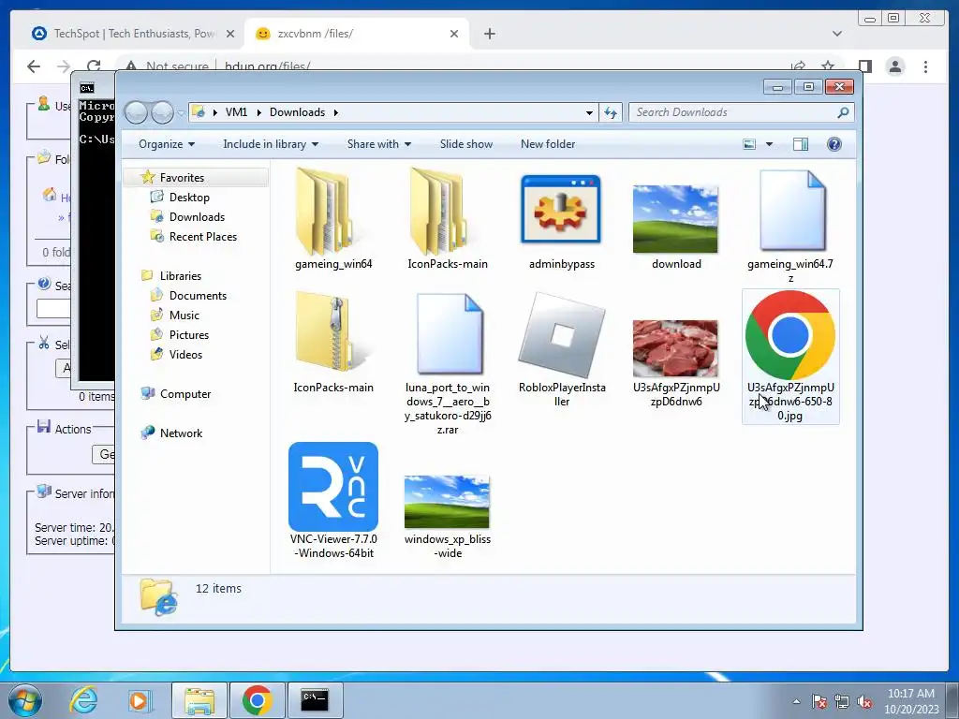Viewport: 959px width, 719px height.
Task: Click Downloads in the address breadcrumb
Action: pos(297,112)
